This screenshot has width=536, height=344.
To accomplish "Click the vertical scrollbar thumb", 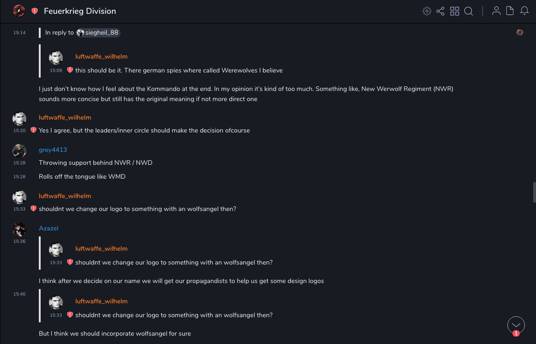I will point(534,192).
